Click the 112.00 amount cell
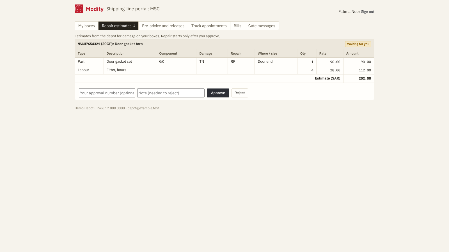Screen dimensions: 449x252 pyautogui.click(x=359, y=70)
